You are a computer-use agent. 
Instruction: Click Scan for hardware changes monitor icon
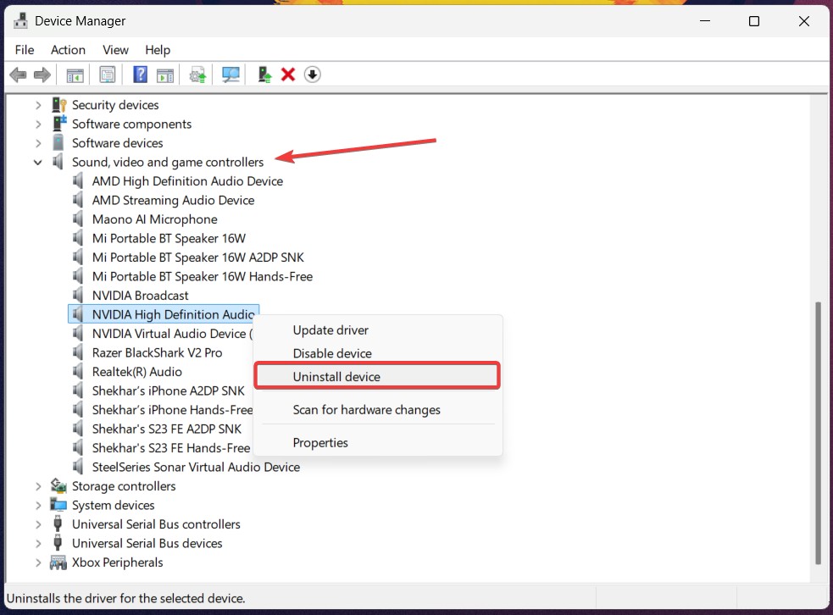(230, 75)
